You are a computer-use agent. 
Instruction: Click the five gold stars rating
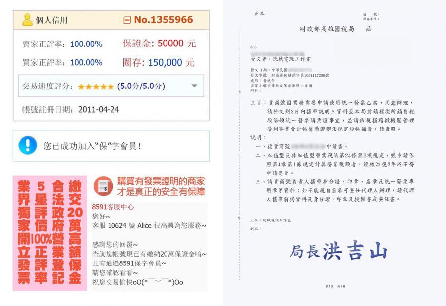click(96, 86)
